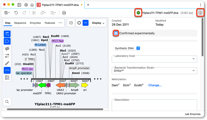Switch to circular map view

(79, 23)
